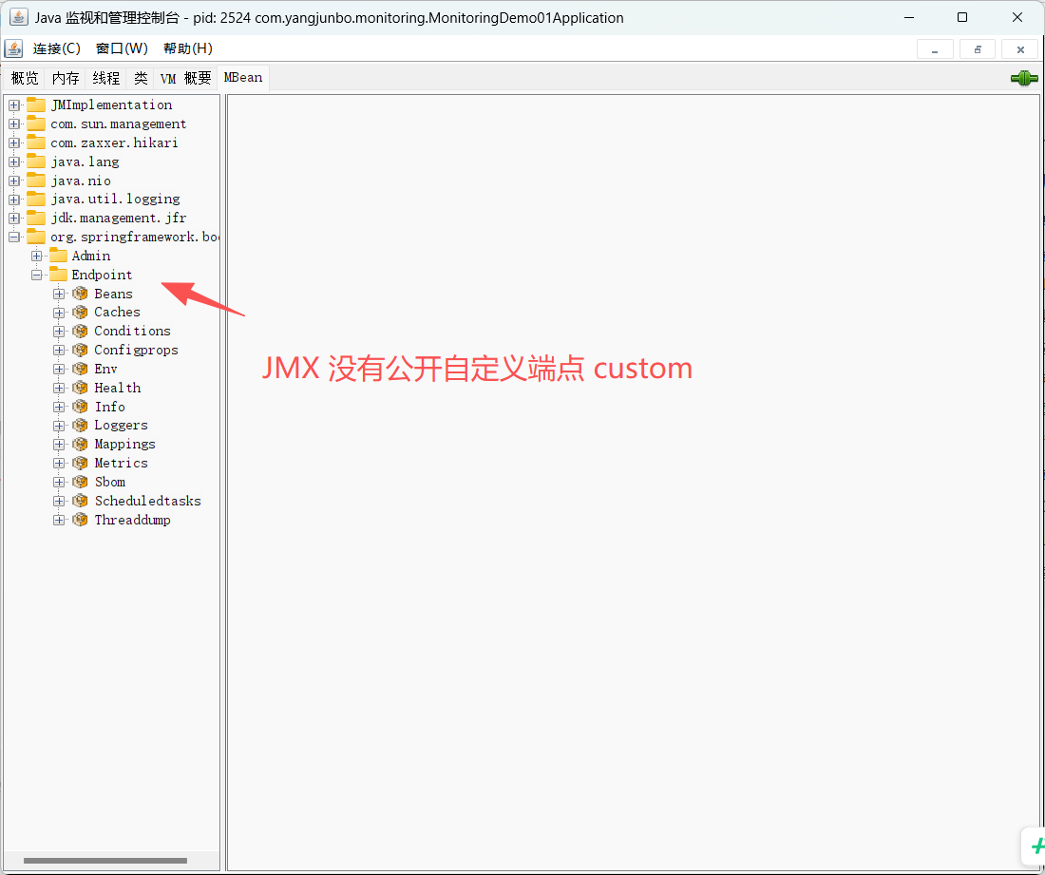Expand the jdk.management.jfr node
The image size is (1045, 875).
(x=14, y=218)
